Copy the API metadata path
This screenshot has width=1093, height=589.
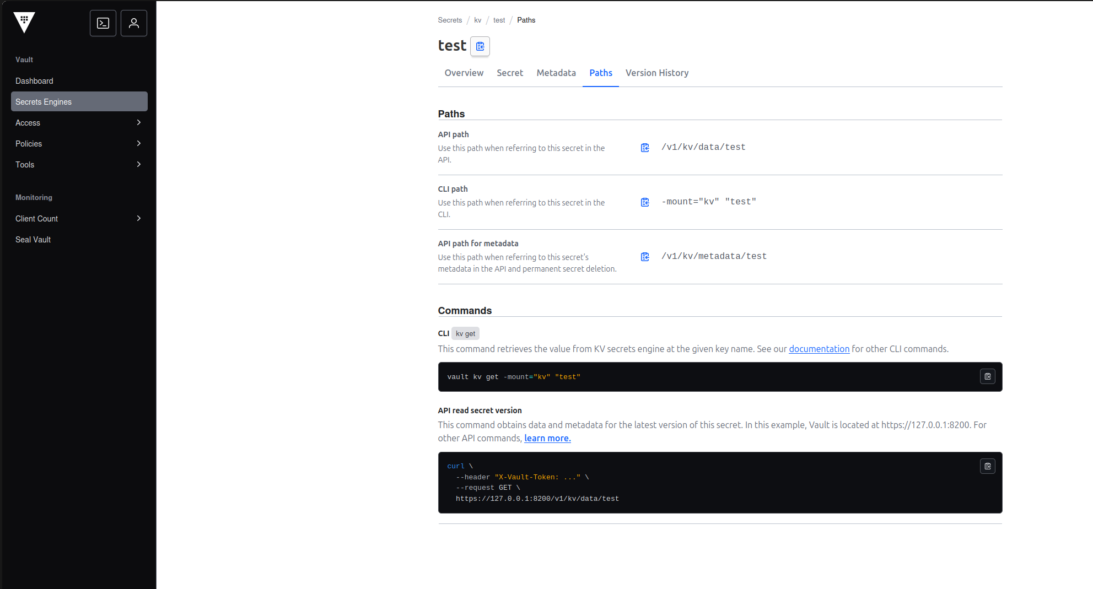pos(645,257)
